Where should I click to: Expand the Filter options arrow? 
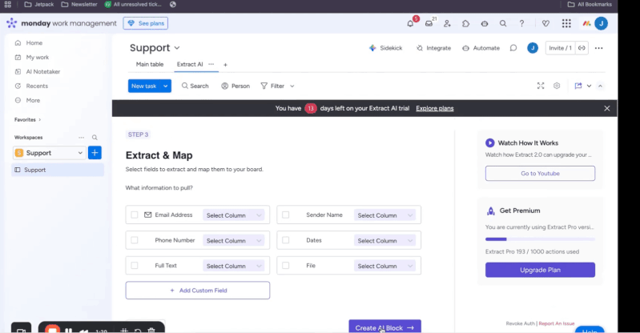click(292, 86)
